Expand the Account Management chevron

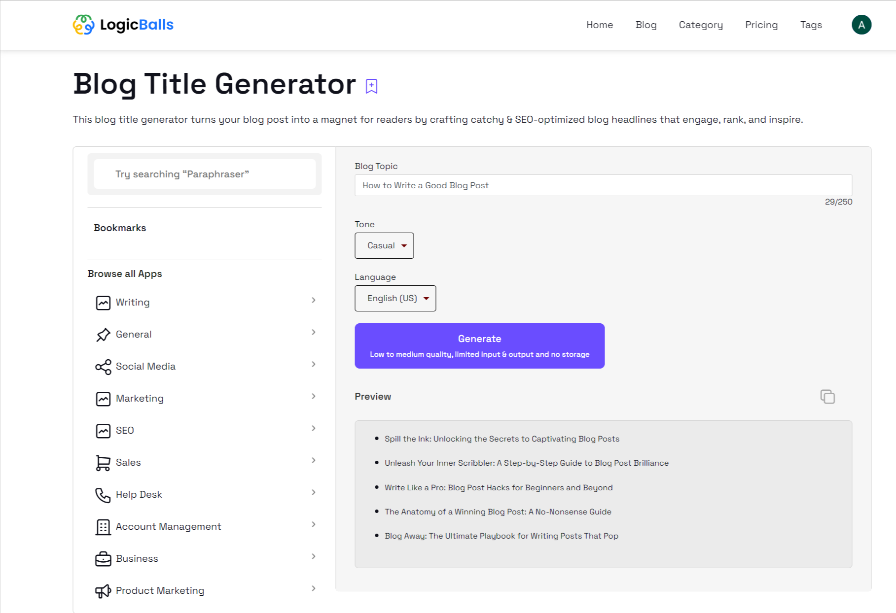(x=314, y=524)
